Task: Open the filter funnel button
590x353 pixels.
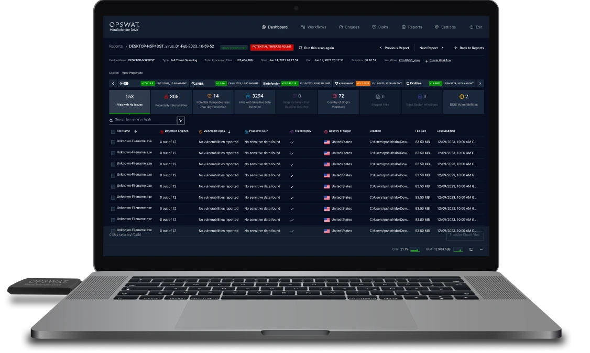Action: coord(181,120)
